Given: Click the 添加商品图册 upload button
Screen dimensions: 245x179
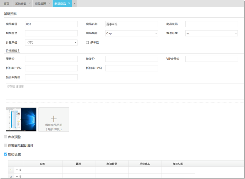Looking at the screenshot, I should 54,119.
